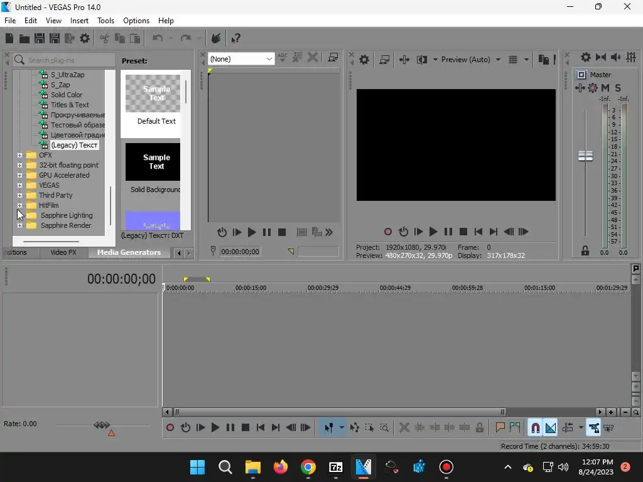Select the Default Text preset thumbnail
The width and height of the screenshot is (643, 482).
point(153,94)
